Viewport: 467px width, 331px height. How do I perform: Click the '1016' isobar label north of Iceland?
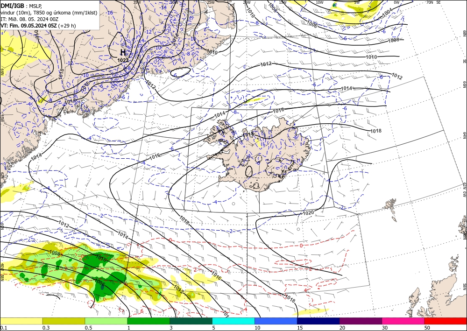tap(278, 111)
